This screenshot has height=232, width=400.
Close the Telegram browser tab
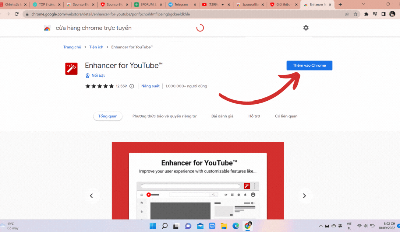coord(195,5)
